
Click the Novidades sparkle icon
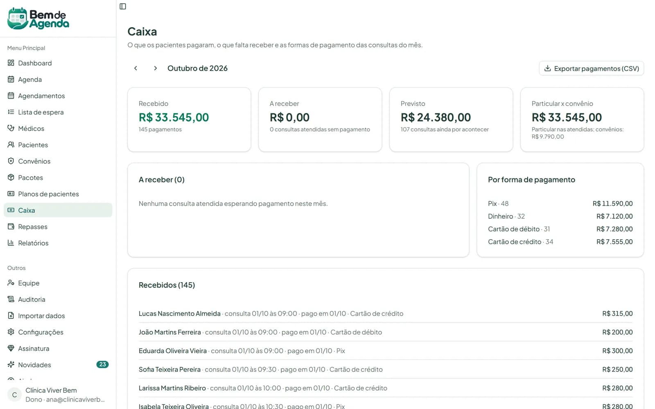pos(11,365)
